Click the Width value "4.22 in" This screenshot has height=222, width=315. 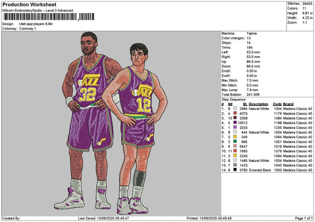click(x=307, y=18)
